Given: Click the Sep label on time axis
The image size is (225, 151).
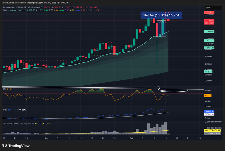Looking at the screenshot, I should 46,138.
